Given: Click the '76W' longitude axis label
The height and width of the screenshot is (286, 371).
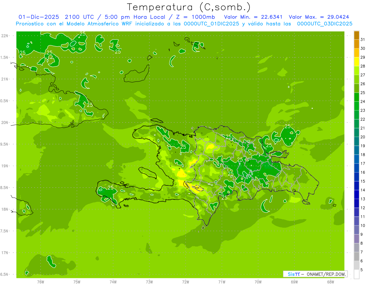Looking at the screenshot, I should tap(41, 282).
